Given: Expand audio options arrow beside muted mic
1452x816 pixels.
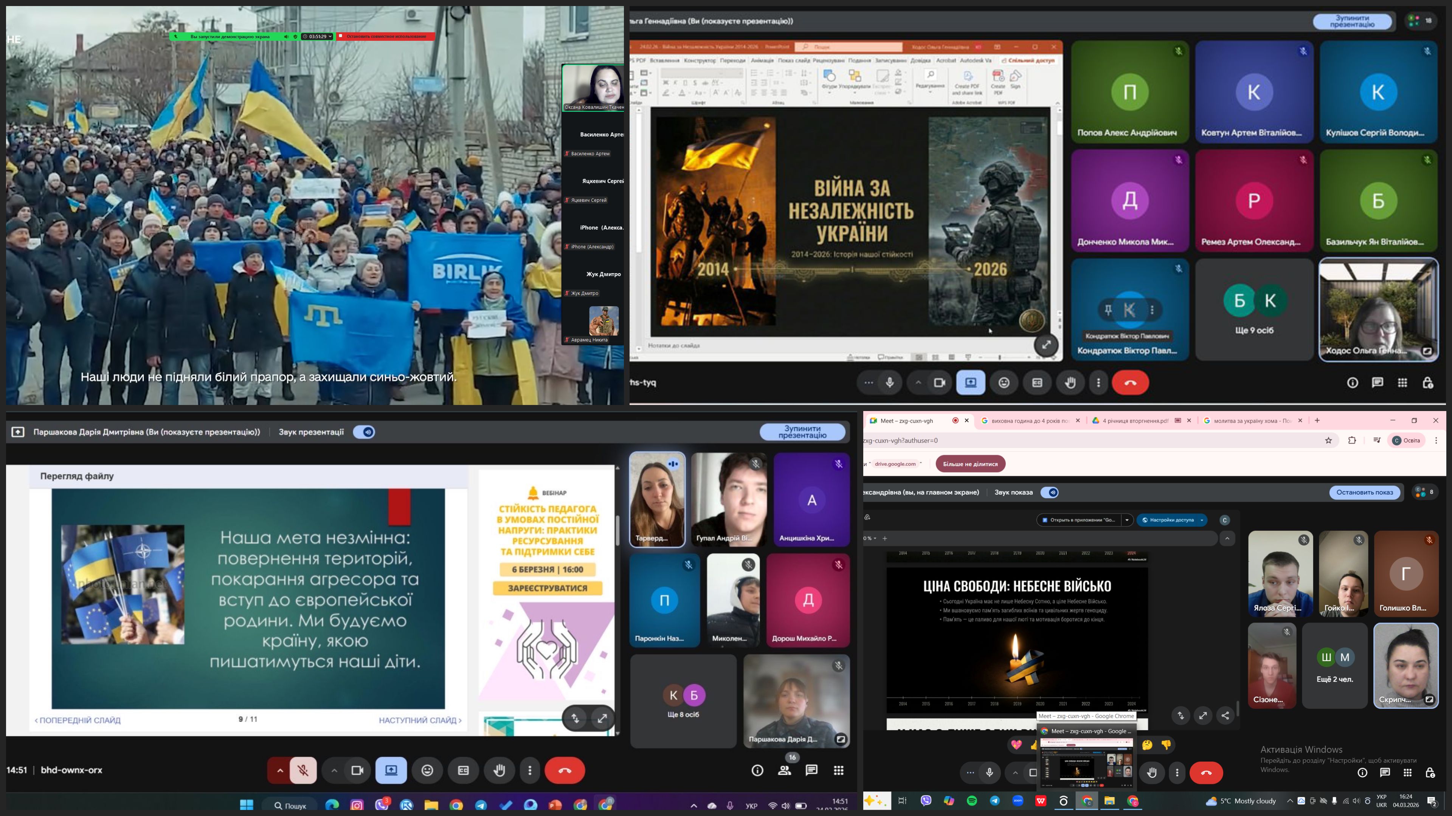Looking at the screenshot, I should (x=279, y=770).
